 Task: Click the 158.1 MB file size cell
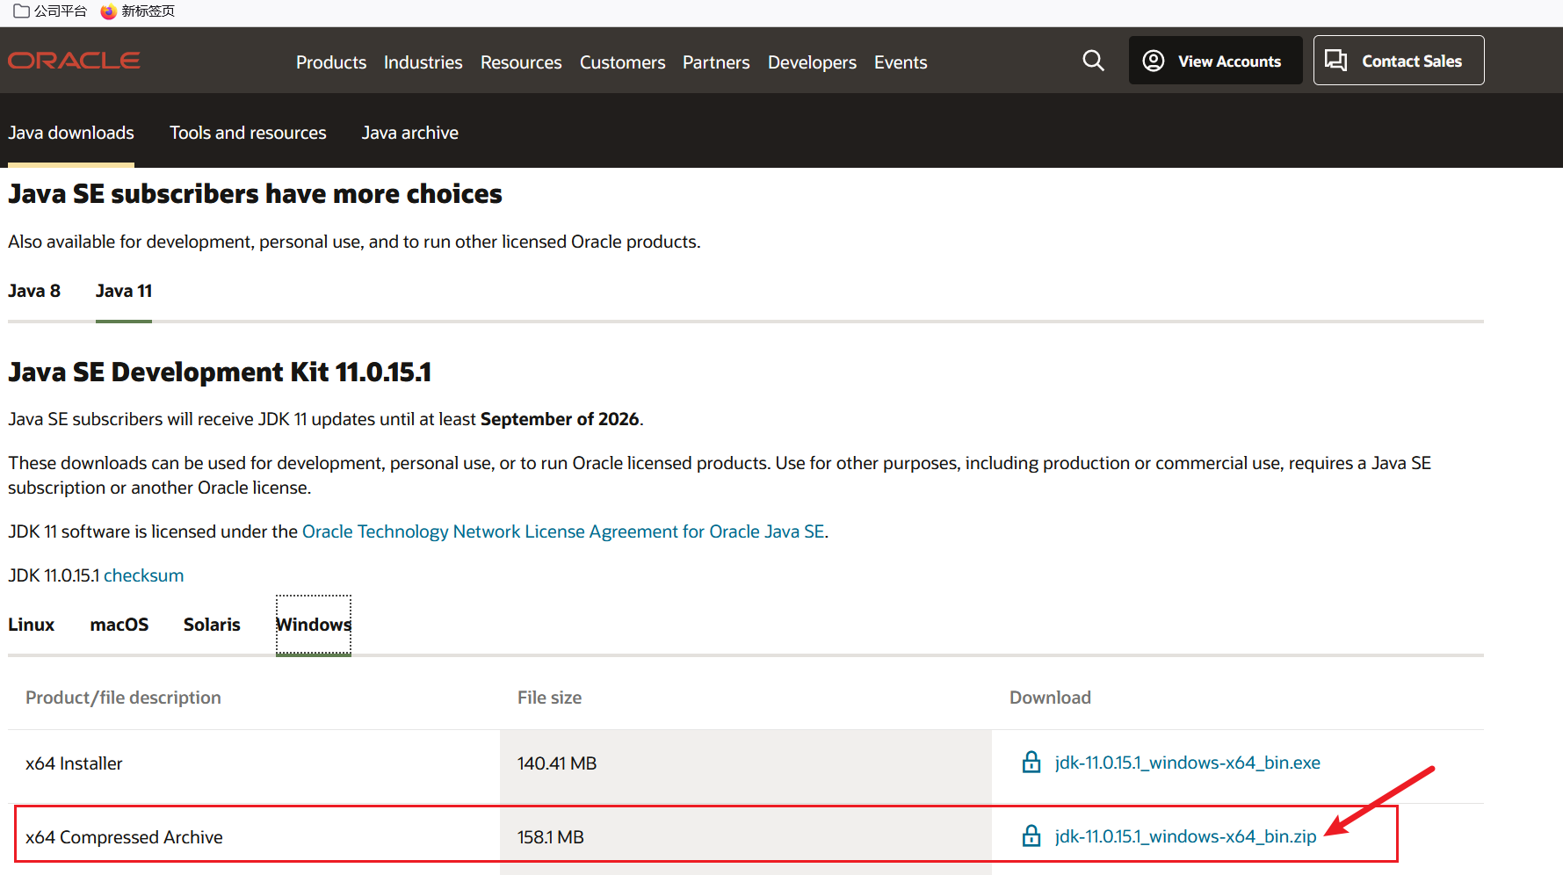746,837
